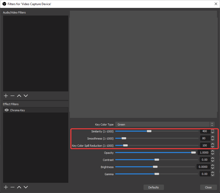This screenshot has width=220, height=193.
Task: Increase Brightness value with up stepper
Action: 213,166
